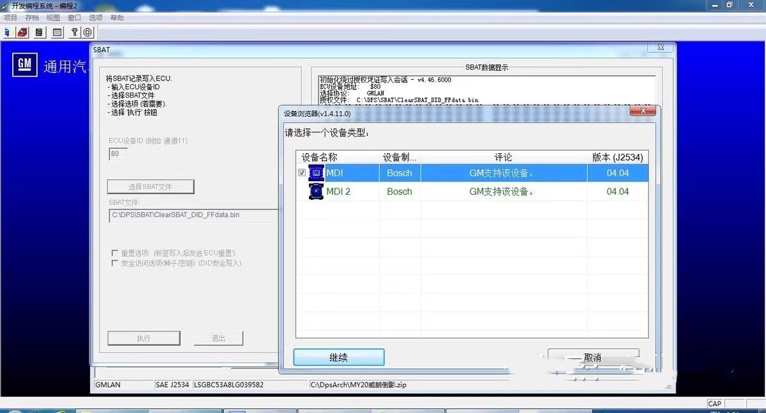The height and width of the screenshot is (413, 766).
Task: Minimize the main application window
Action: coord(715,4)
